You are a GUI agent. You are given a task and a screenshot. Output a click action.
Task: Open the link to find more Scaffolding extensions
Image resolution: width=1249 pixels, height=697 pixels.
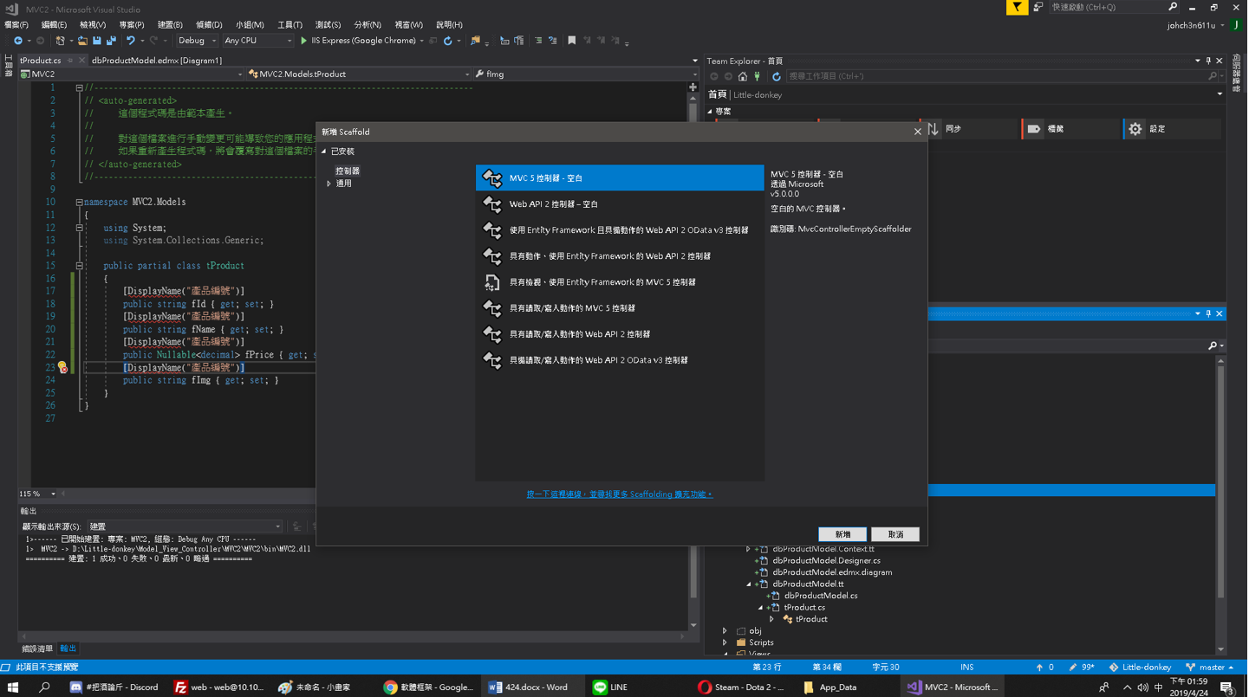620,494
